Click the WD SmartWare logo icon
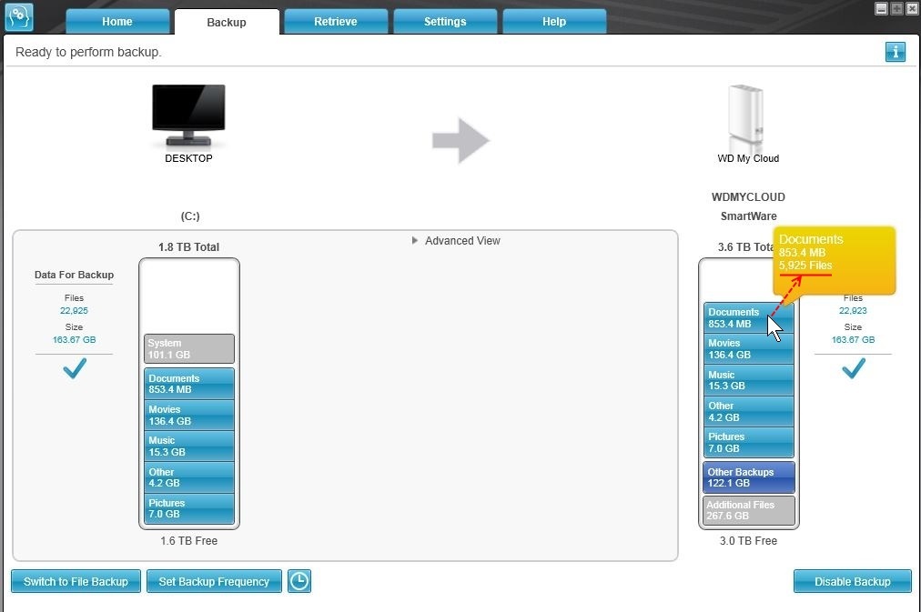 tap(19, 16)
